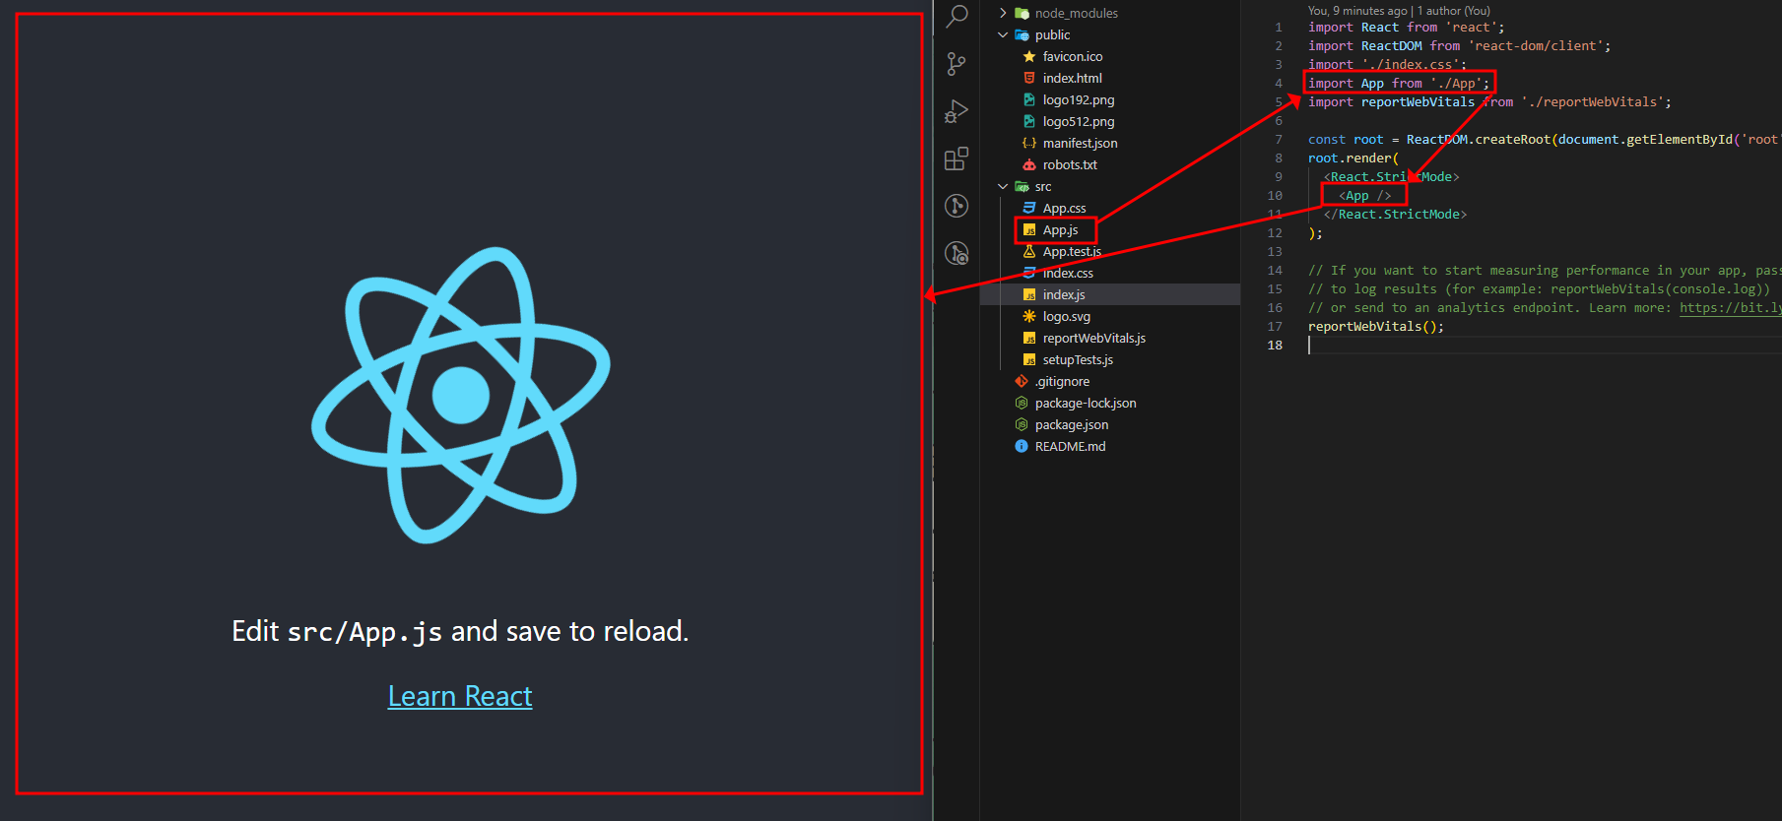The width and height of the screenshot is (1782, 821).
Task: Click the info icon of README.md
Action: click(x=1022, y=446)
